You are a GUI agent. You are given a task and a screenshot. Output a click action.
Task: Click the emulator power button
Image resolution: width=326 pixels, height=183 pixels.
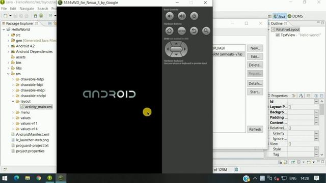click(194, 16)
